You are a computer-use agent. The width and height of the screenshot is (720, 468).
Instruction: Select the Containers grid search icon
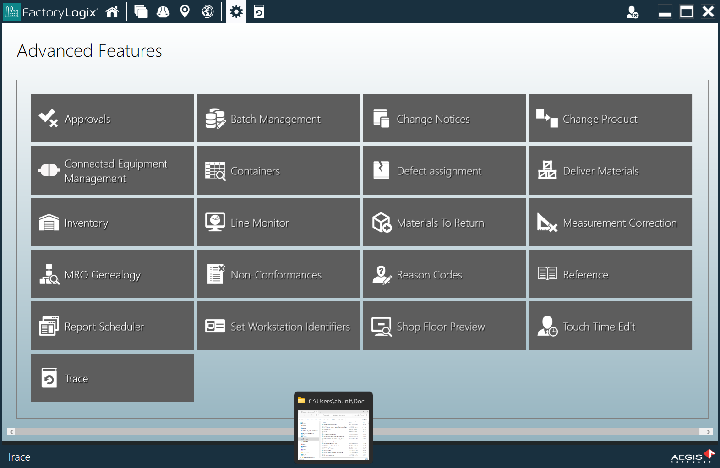click(x=215, y=171)
